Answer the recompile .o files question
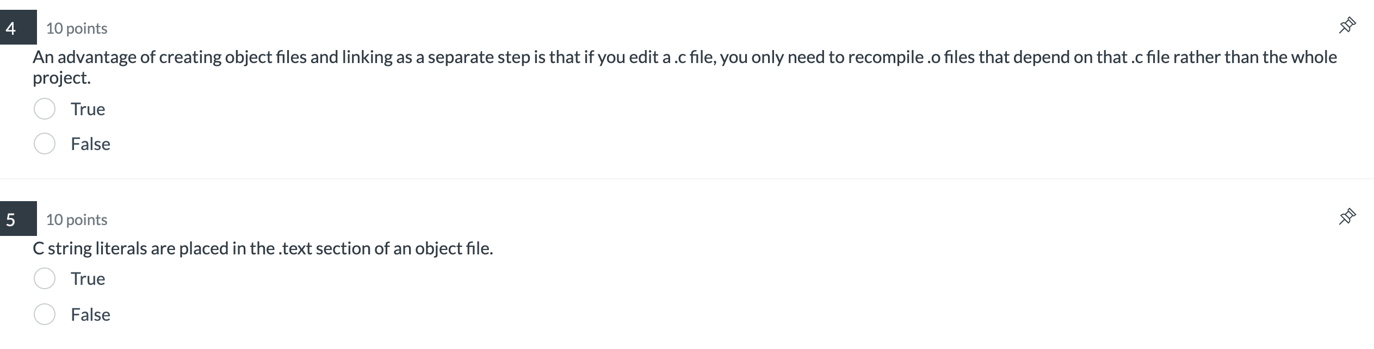1374x349 pixels. [x=45, y=109]
